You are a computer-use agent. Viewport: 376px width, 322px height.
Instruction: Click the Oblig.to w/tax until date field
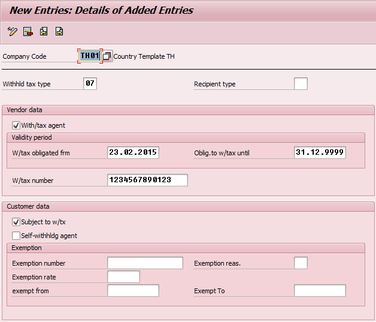point(320,152)
